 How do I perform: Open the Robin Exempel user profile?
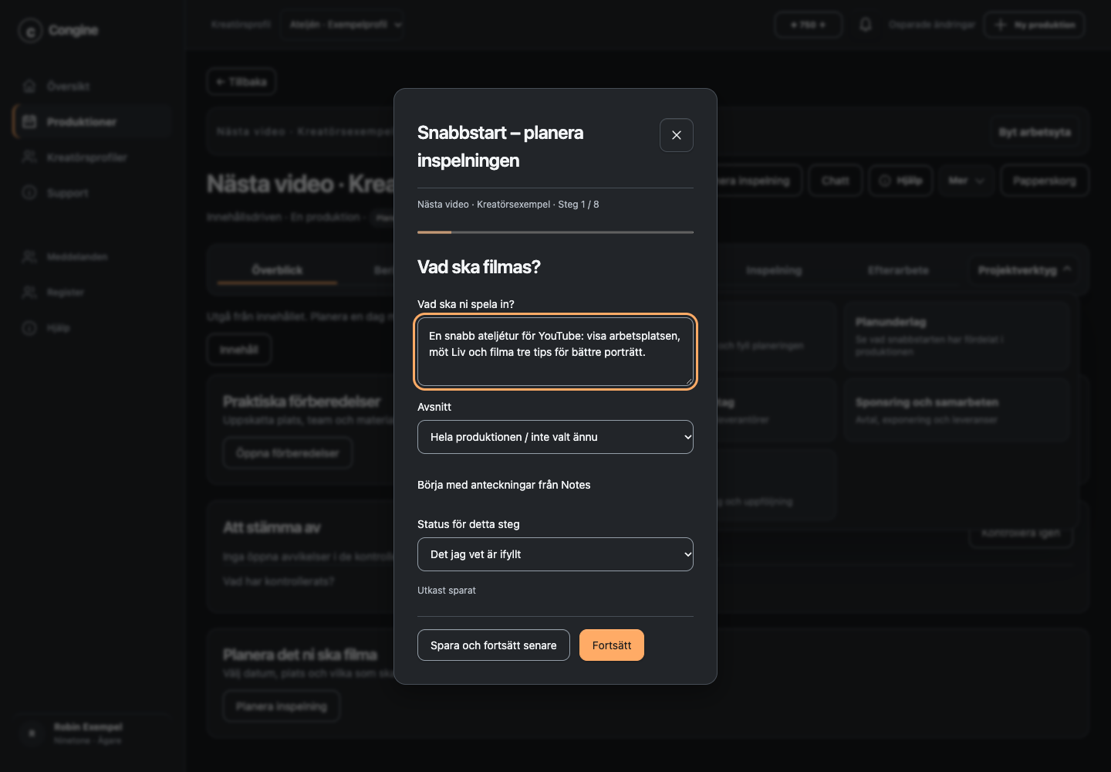(x=92, y=733)
